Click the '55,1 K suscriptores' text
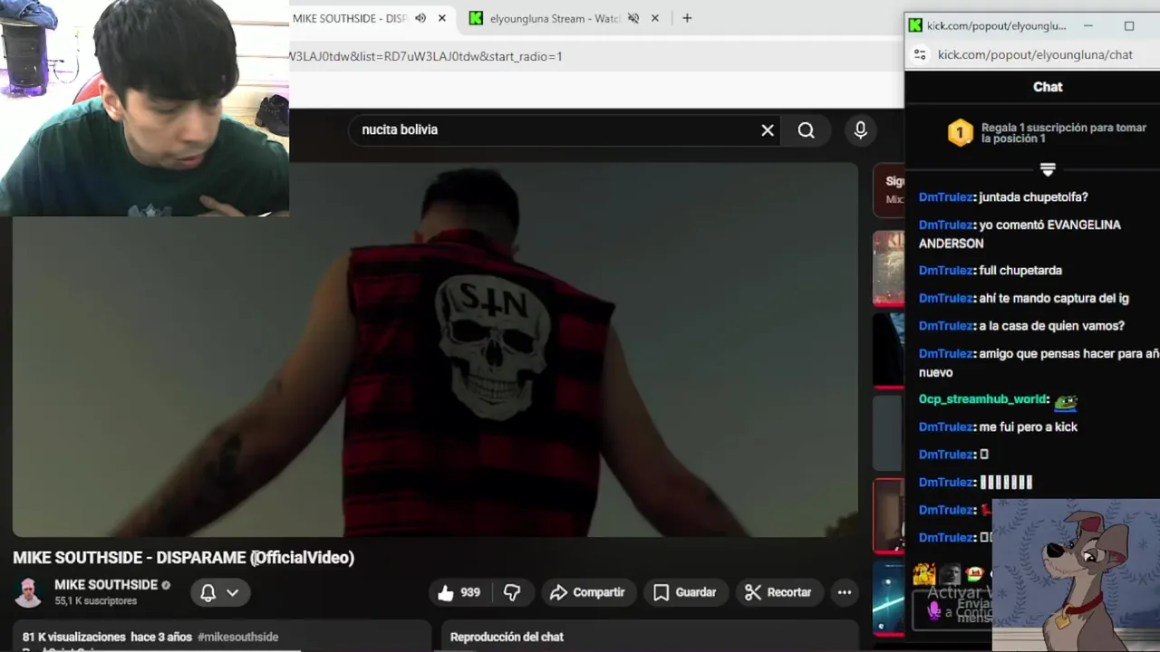1160x652 pixels. tap(95, 601)
